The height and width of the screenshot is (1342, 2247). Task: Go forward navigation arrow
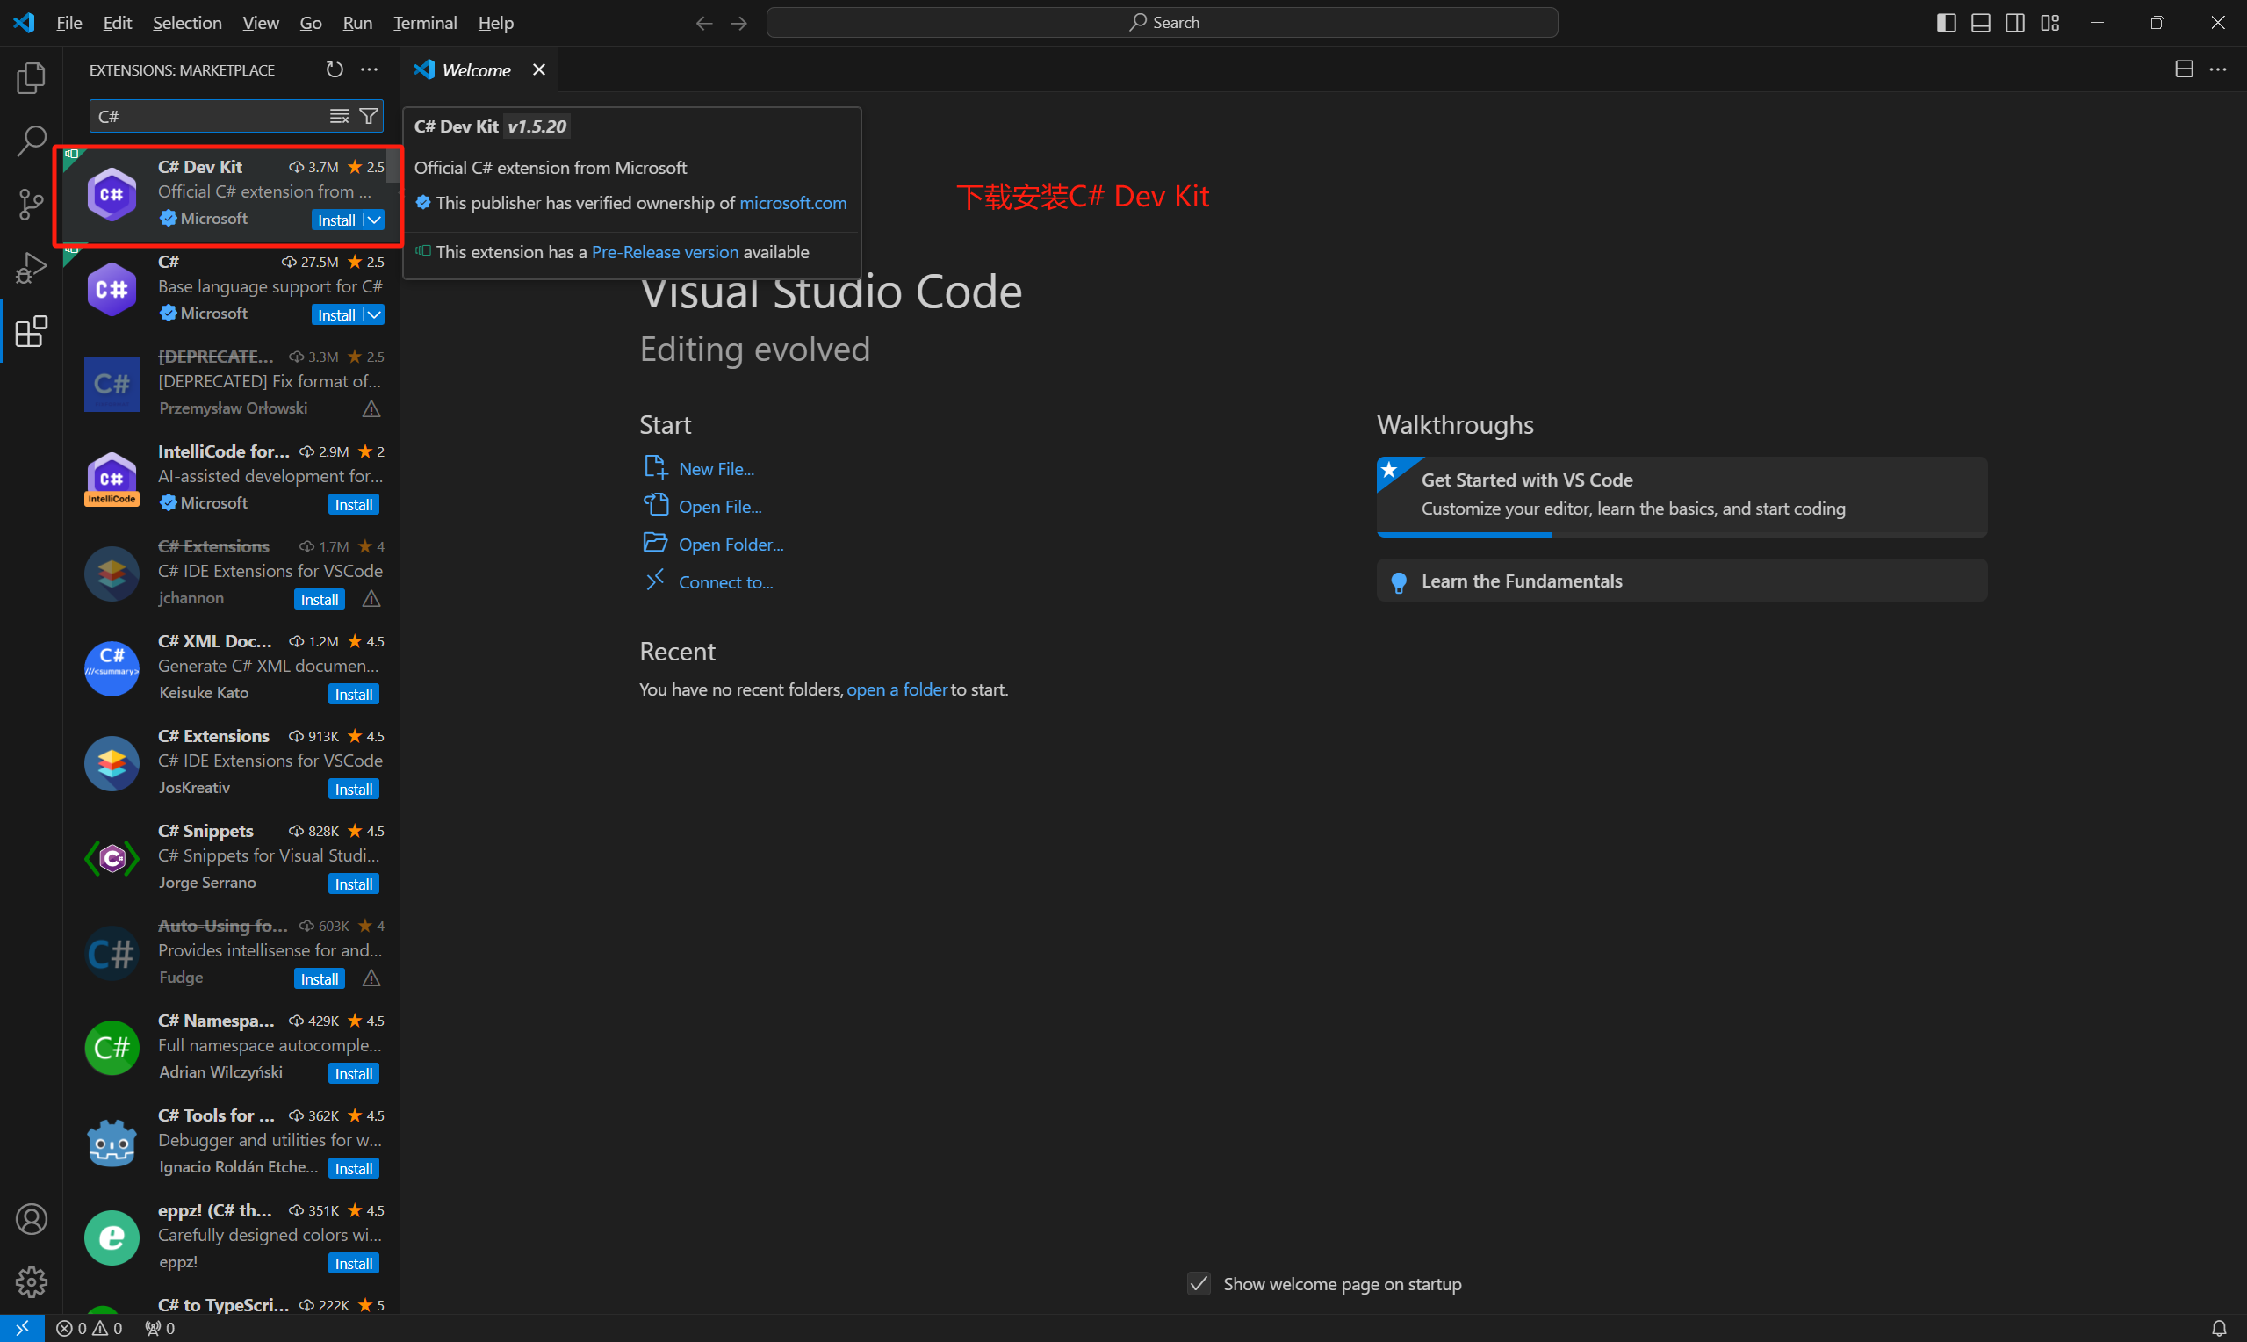(738, 23)
